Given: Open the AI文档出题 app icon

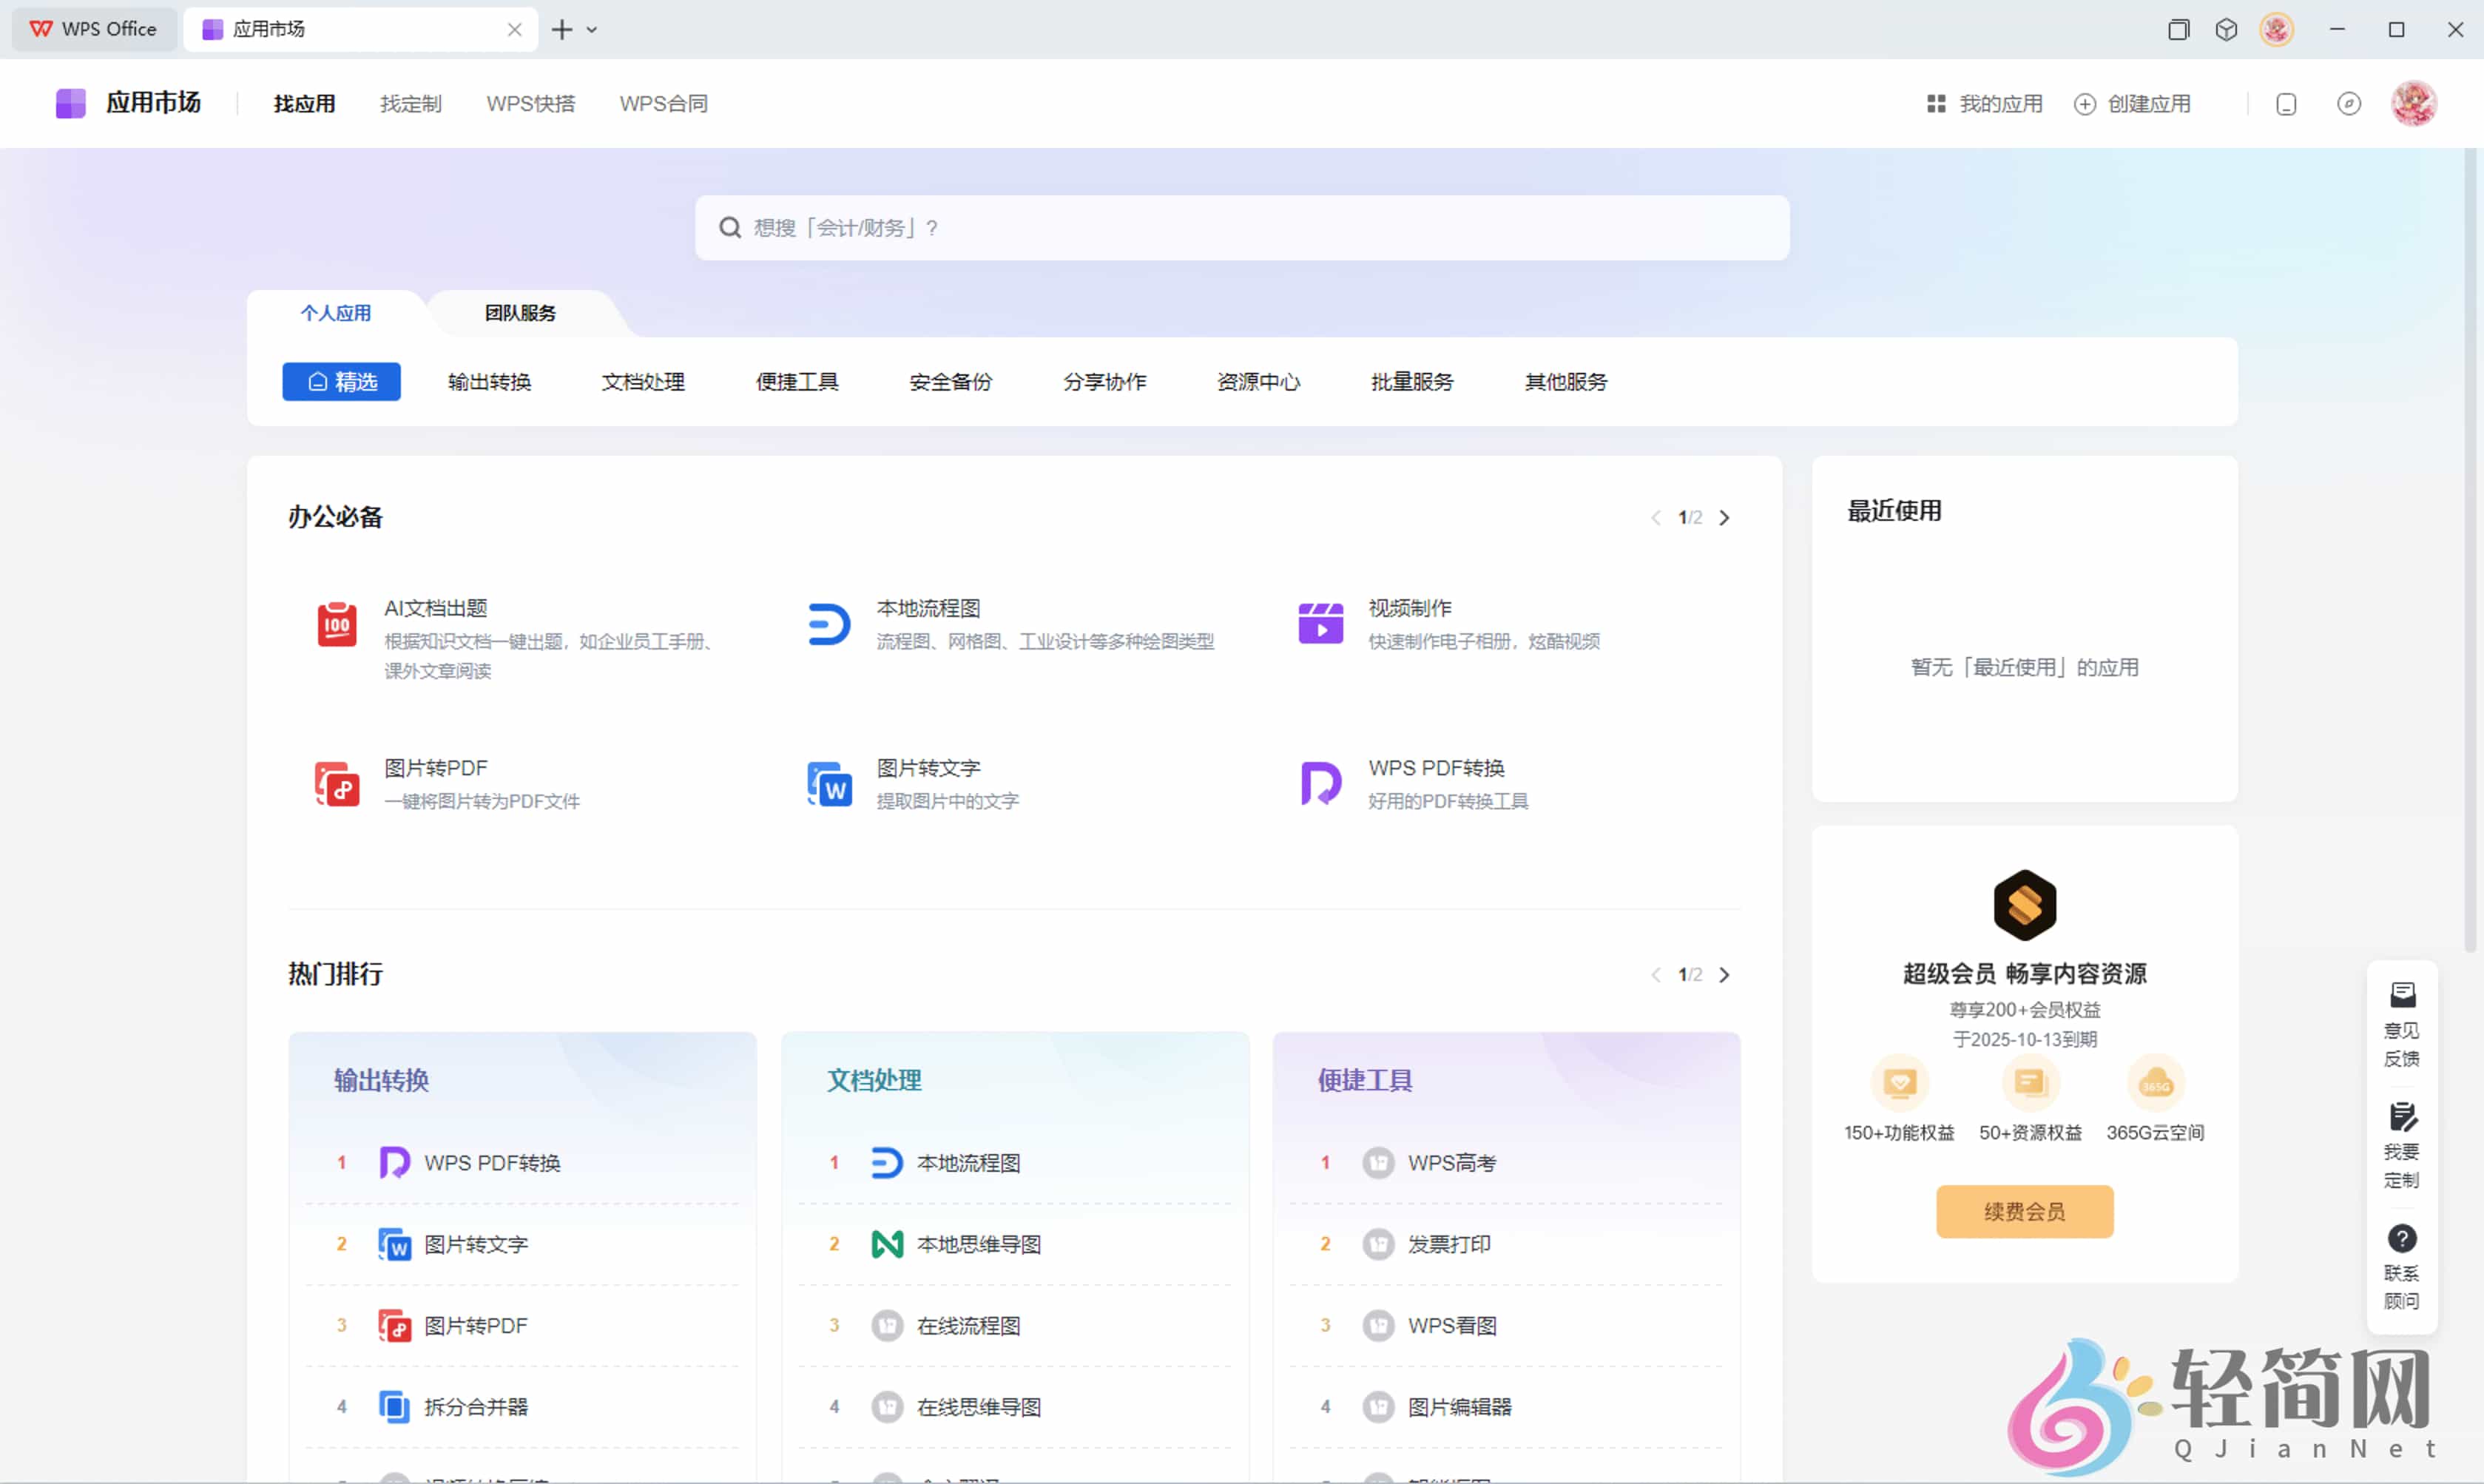Looking at the screenshot, I should click(x=336, y=624).
